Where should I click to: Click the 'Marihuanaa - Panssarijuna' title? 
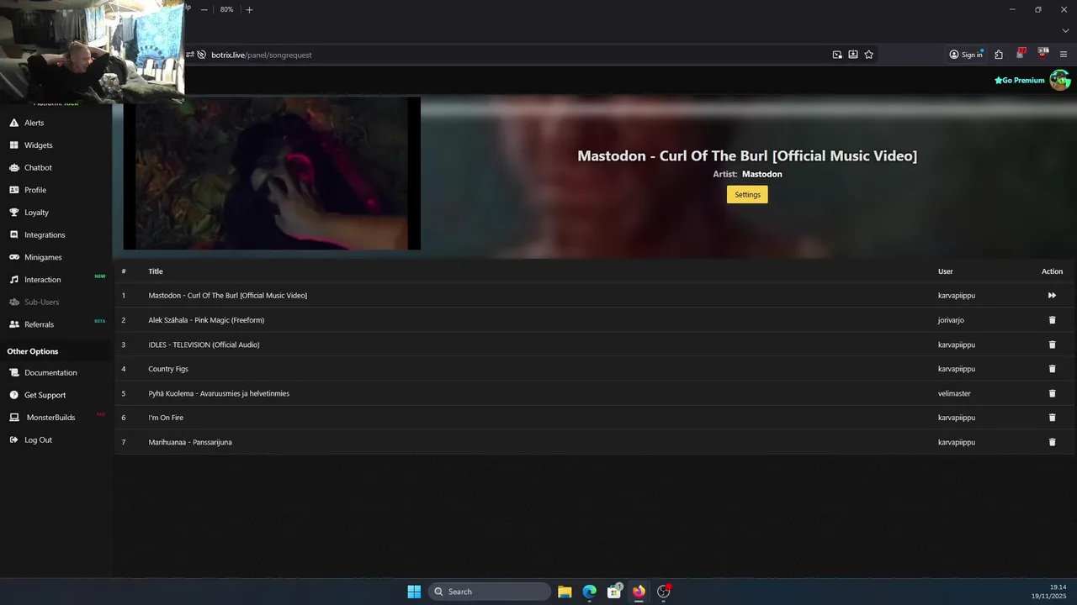click(x=190, y=442)
